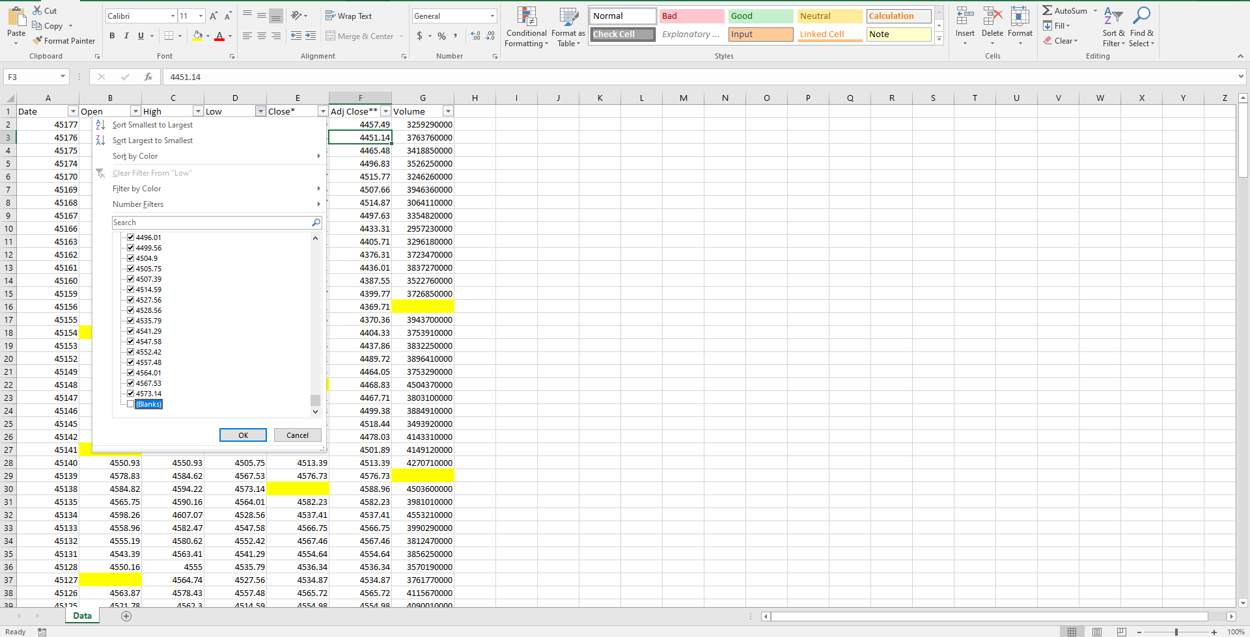
Task: Choose Sort Smallest to Largest
Action: click(152, 125)
